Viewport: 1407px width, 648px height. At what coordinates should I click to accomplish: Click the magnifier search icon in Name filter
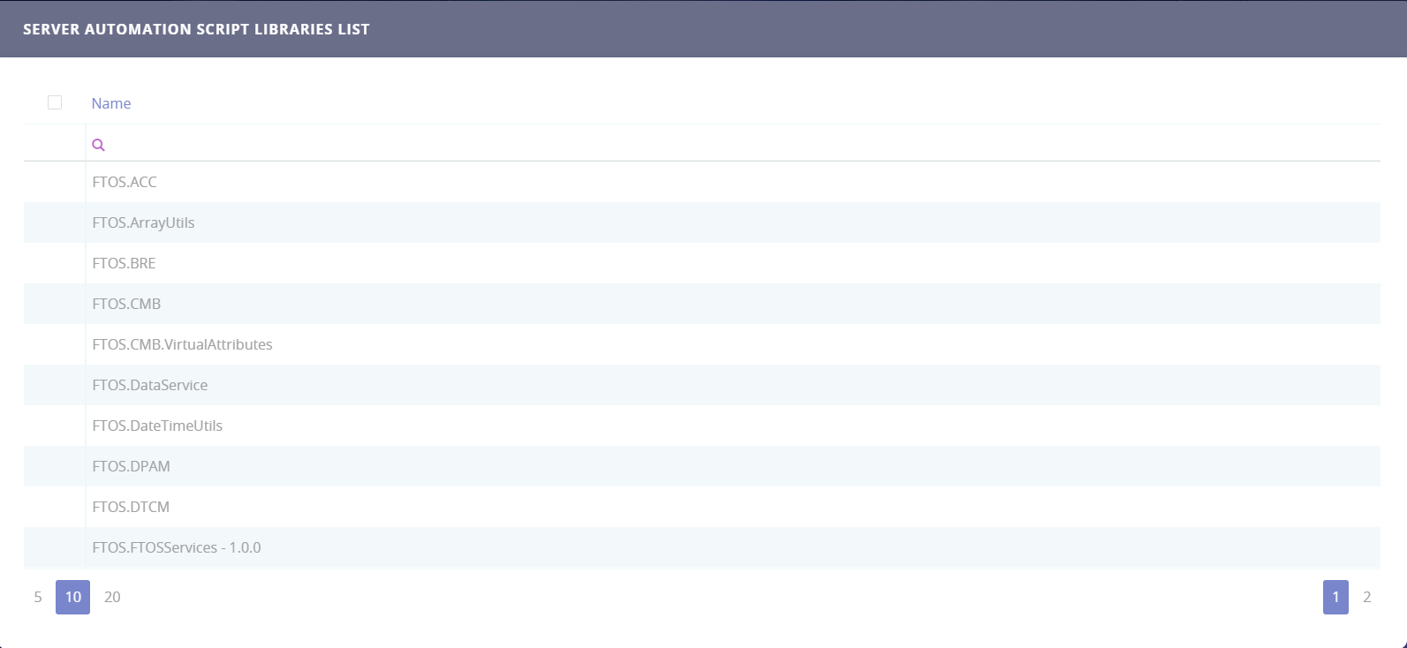(x=98, y=145)
